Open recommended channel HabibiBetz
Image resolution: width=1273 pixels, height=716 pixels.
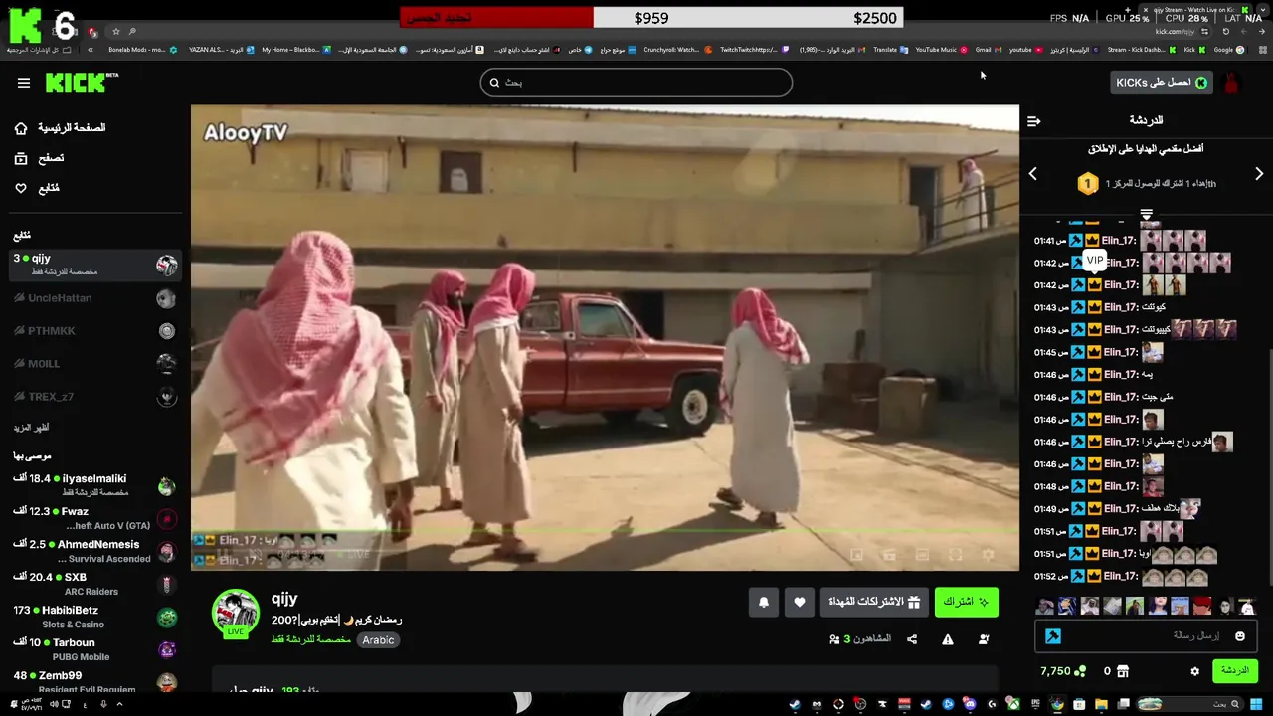coord(95,617)
